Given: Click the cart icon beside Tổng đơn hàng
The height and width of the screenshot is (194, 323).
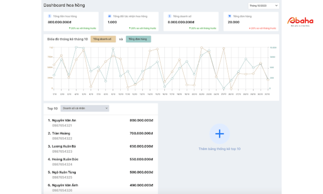Looking at the screenshot, I should (230, 16).
